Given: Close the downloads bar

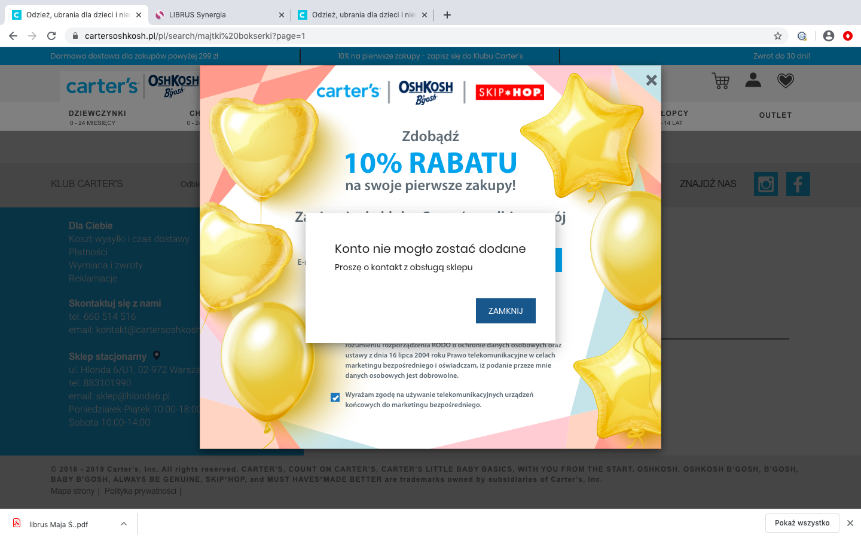Looking at the screenshot, I should pyautogui.click(x=850, y=523).
